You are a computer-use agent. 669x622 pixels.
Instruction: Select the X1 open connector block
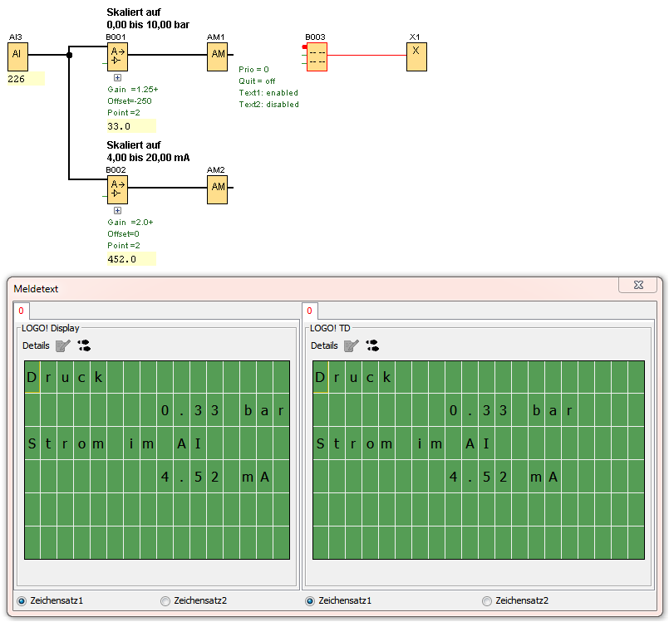click(416, 56)
